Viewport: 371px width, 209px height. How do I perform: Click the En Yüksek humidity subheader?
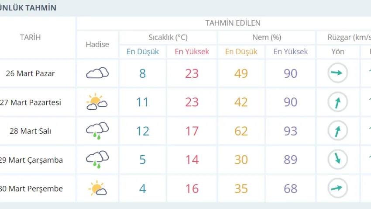(291, 52)
